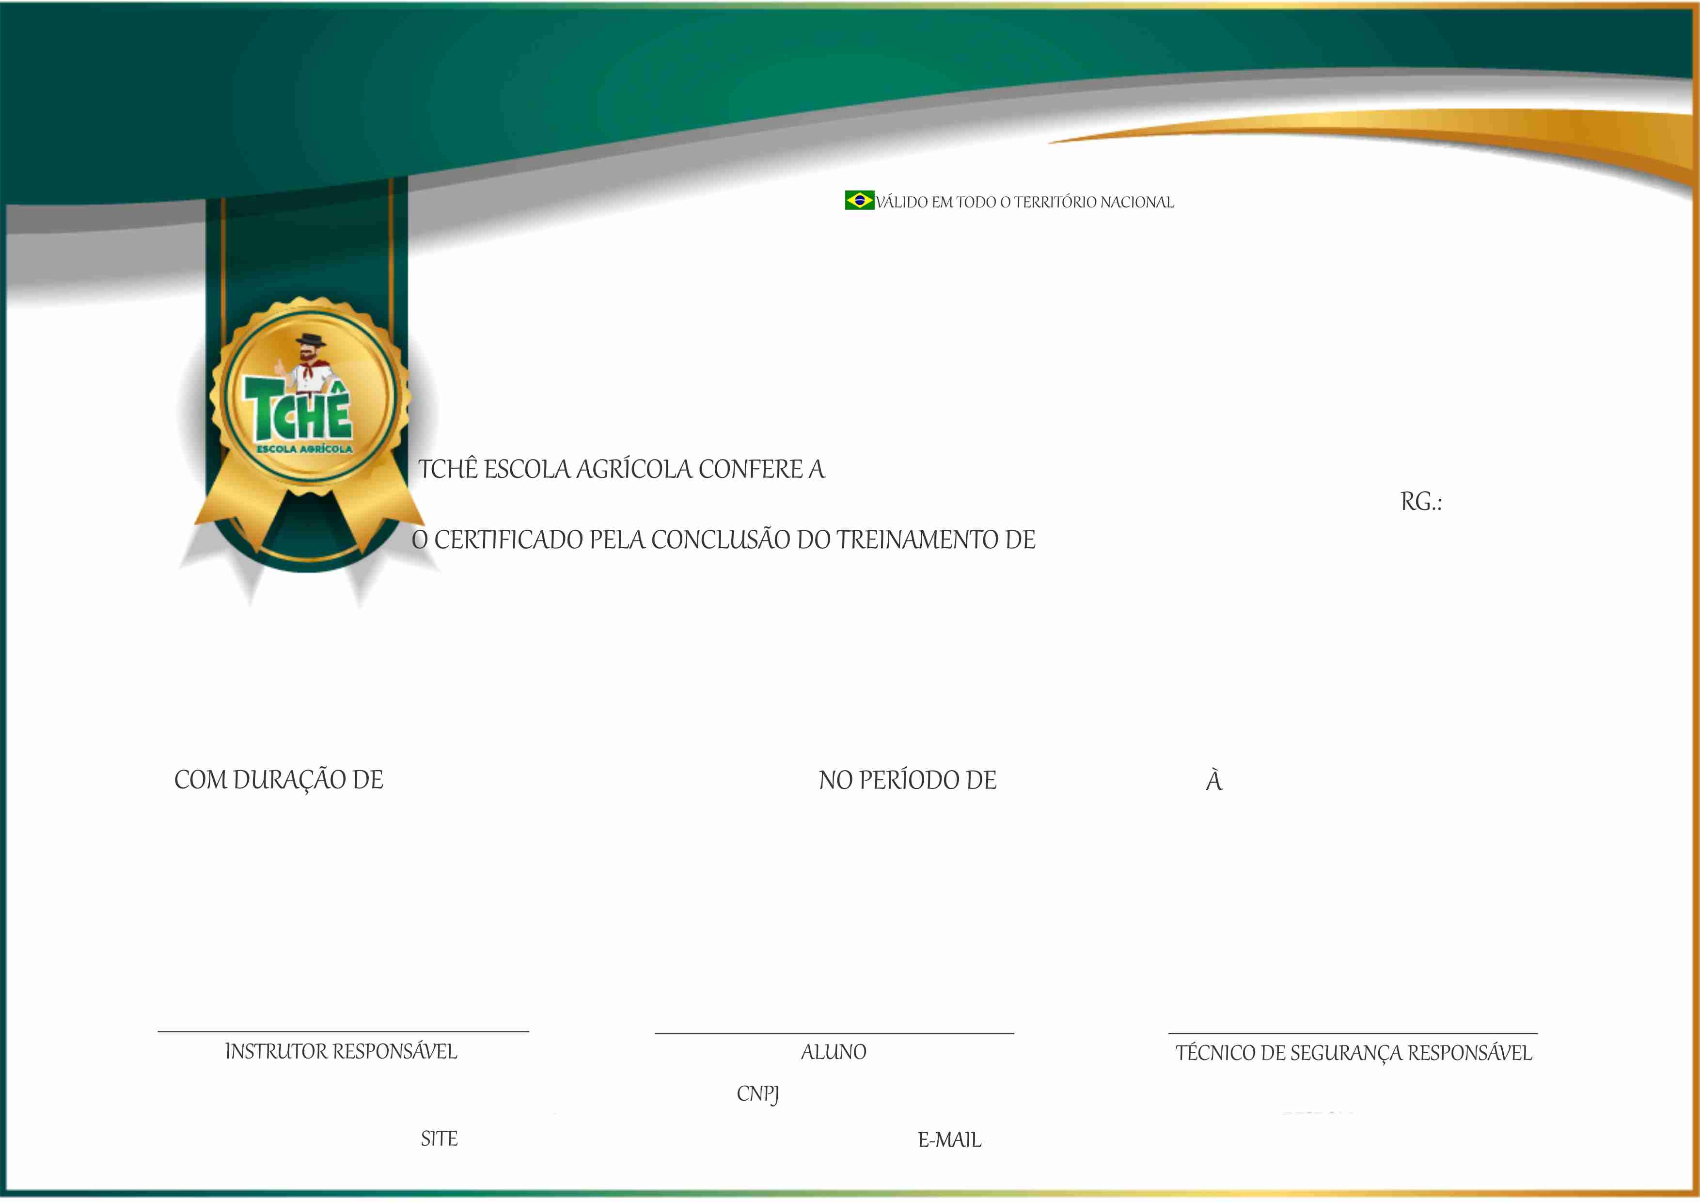Click the Brazilian flag icon

click(859, 200)
